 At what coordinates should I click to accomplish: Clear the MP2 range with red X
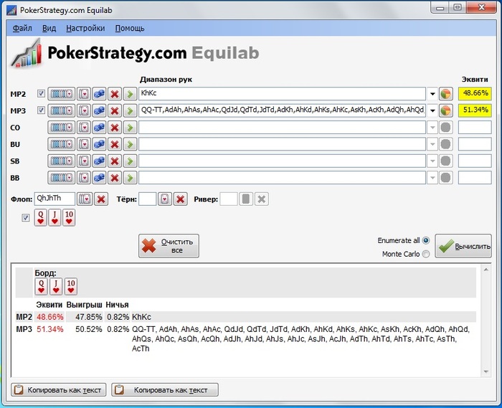coord(115,94)
